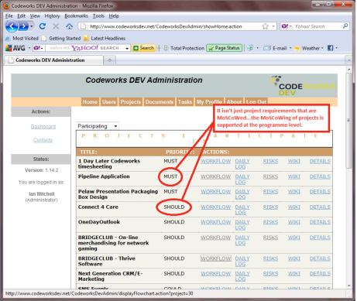Click the Dashboard link in Actions

click(x=43, y=127)
